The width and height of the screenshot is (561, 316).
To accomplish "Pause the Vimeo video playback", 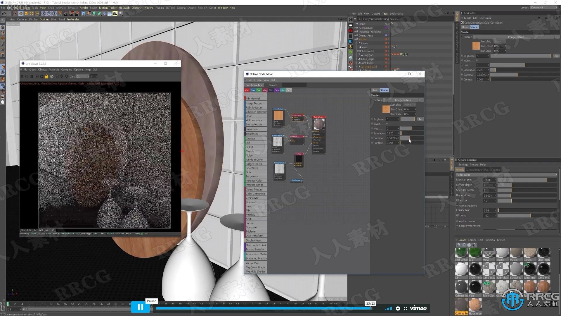I will [140, 307].
